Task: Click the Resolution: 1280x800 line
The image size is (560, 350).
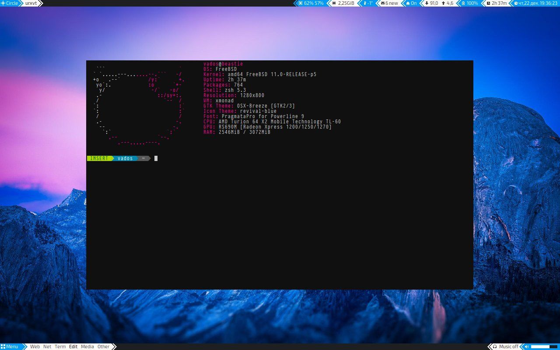Action: point(234,95)
